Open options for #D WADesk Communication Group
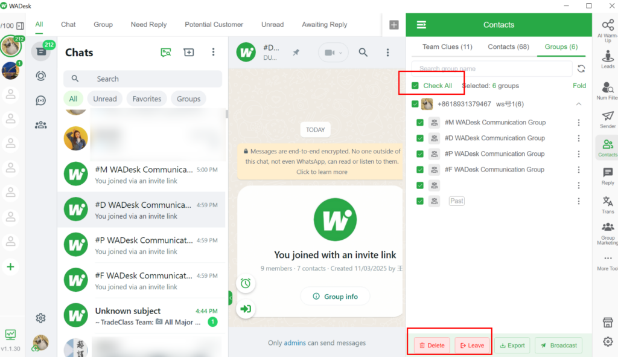 (x=579, y=138)
